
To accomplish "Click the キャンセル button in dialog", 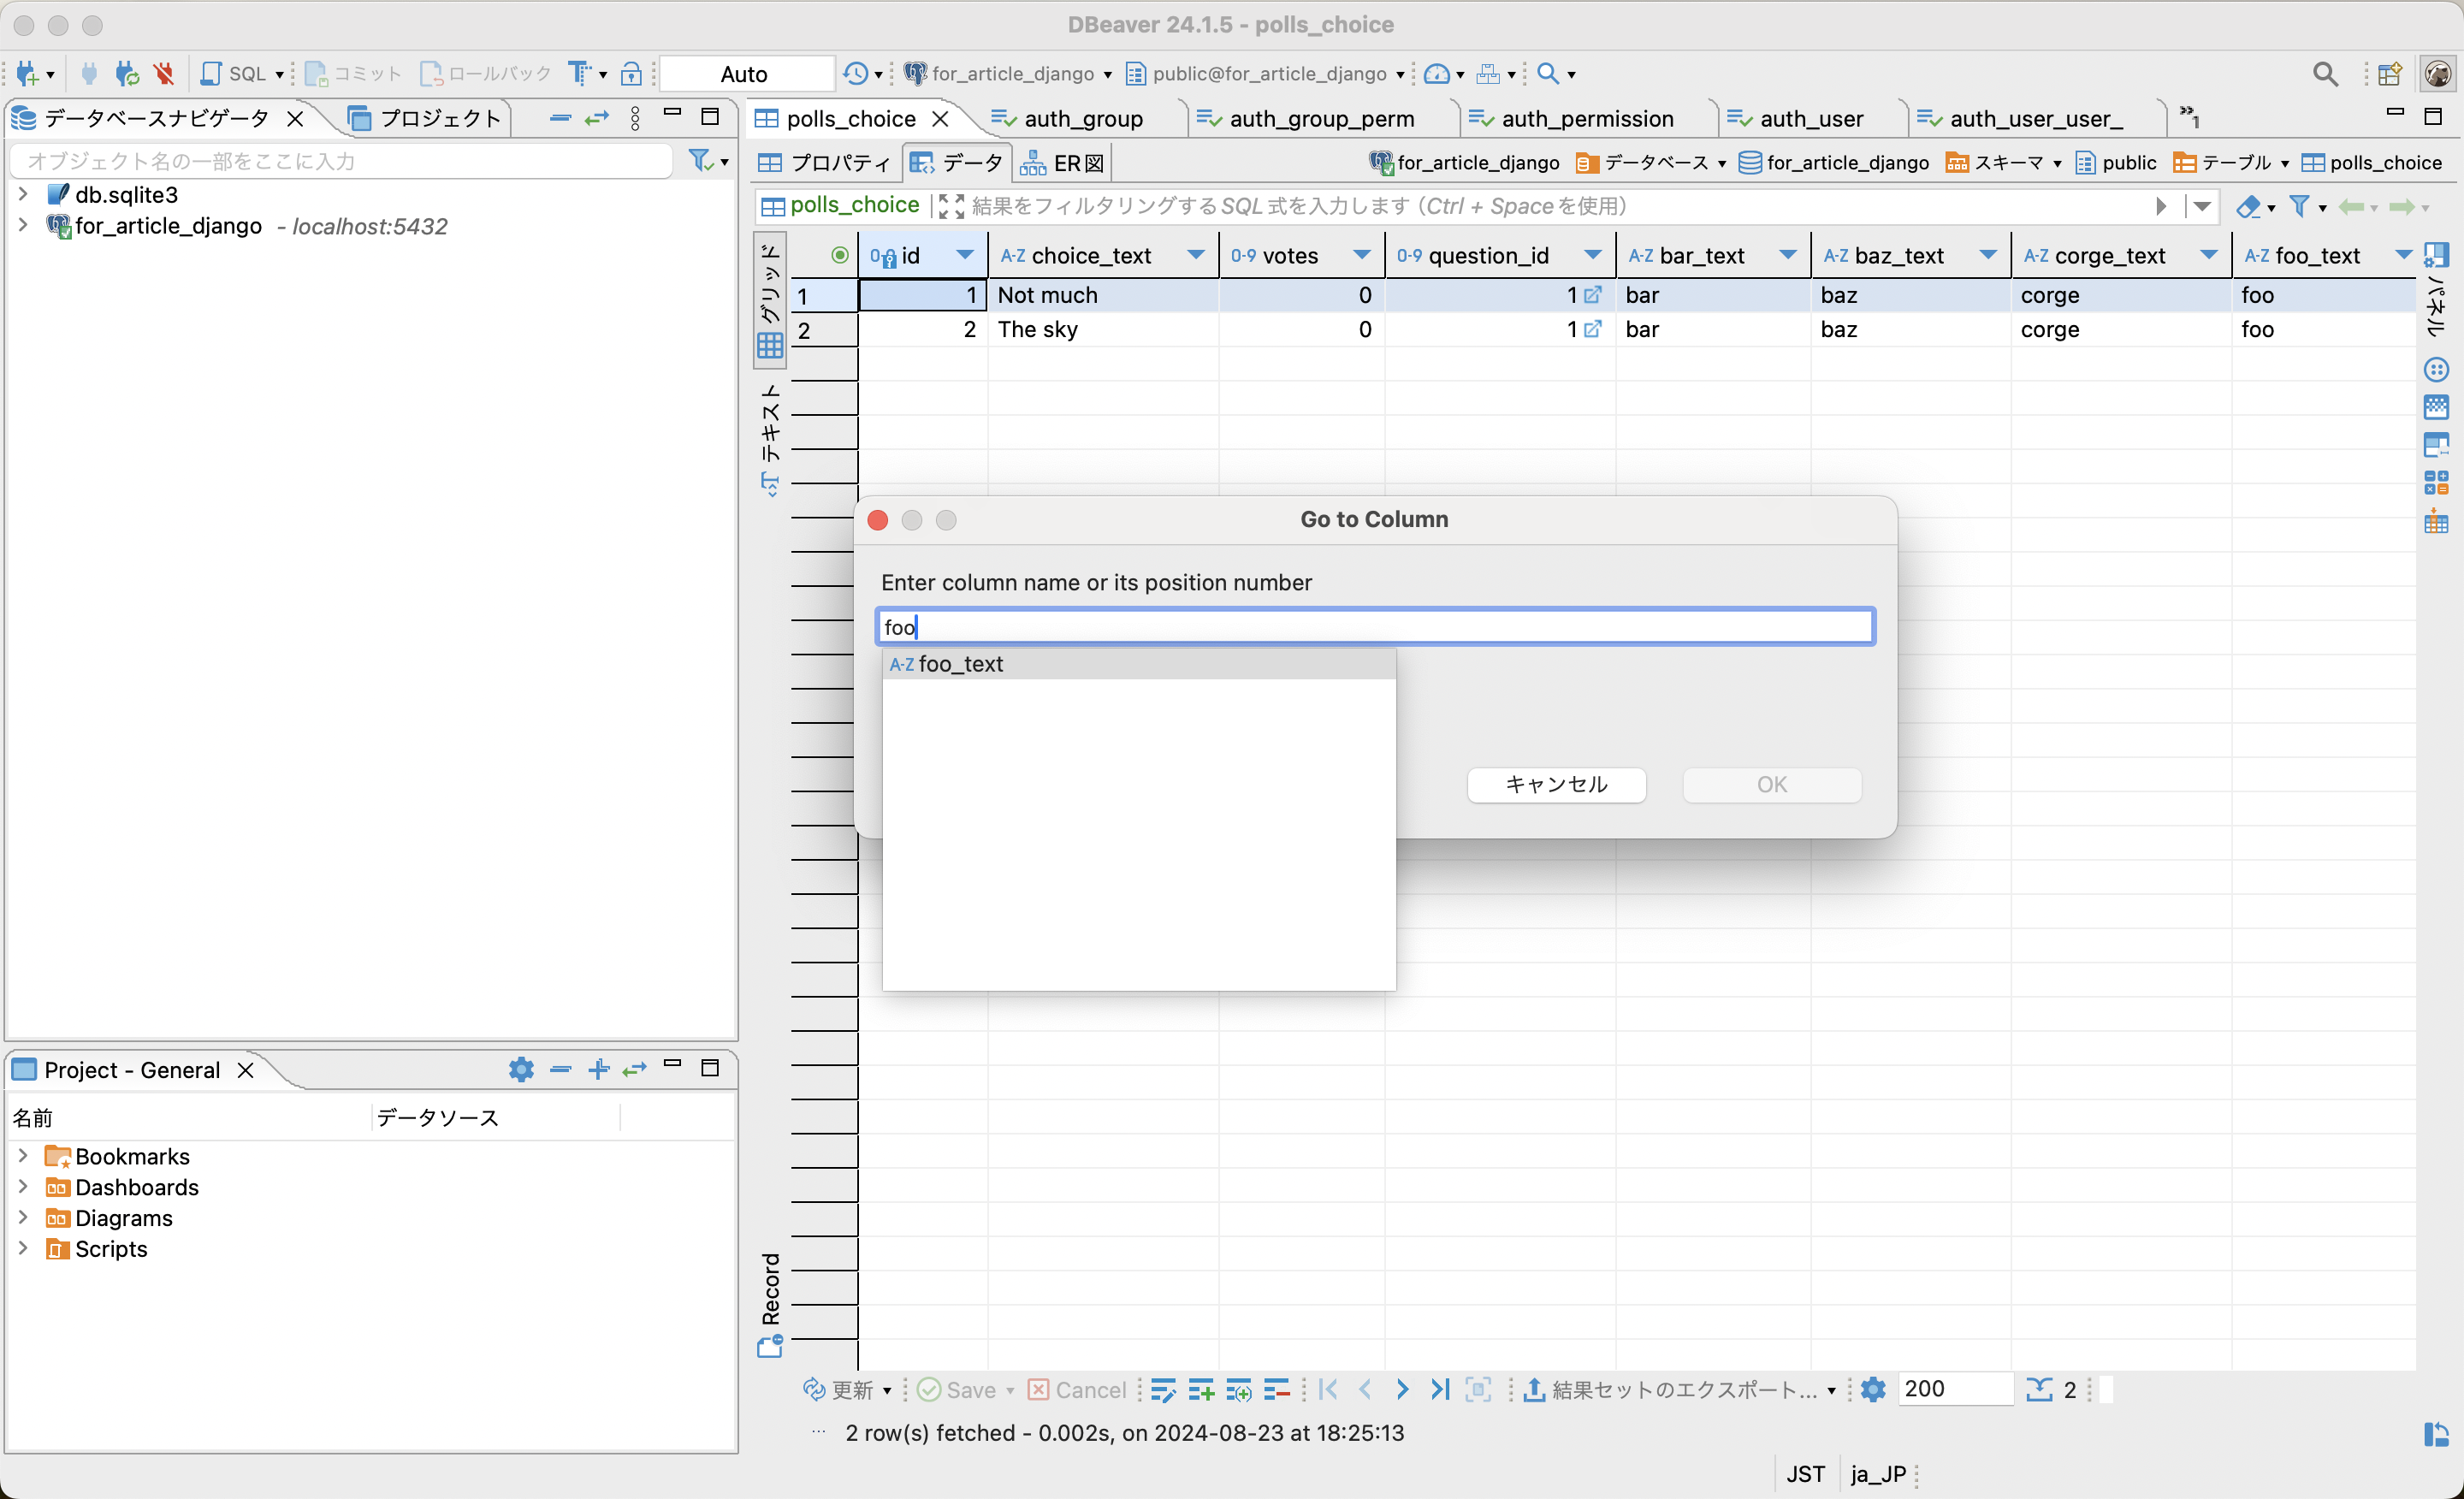I will (1556, 785).
